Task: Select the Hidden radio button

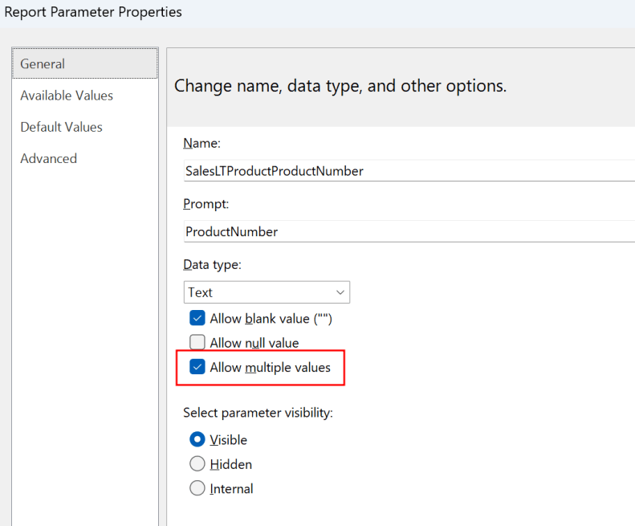Action: [x=197, y=464]
